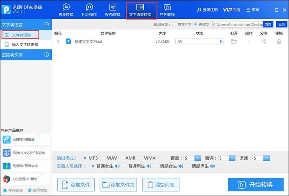289x196 pixels.
Task: Open the 音量 volume dropdown
Action: (197, 158)
